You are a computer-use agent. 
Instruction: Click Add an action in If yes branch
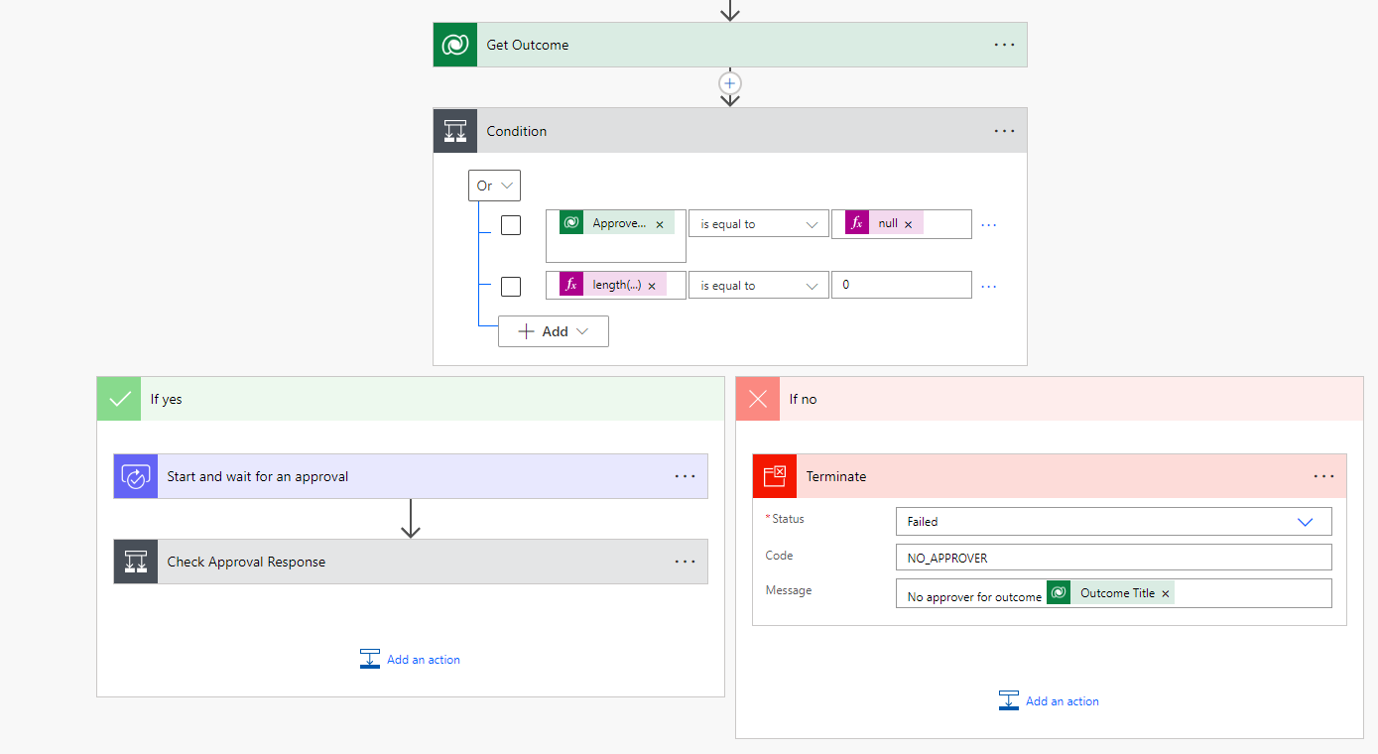[x=411, y=660]
